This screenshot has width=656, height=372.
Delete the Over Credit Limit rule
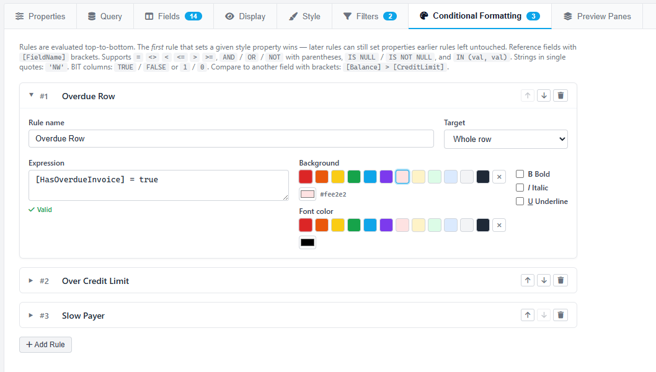561,280
